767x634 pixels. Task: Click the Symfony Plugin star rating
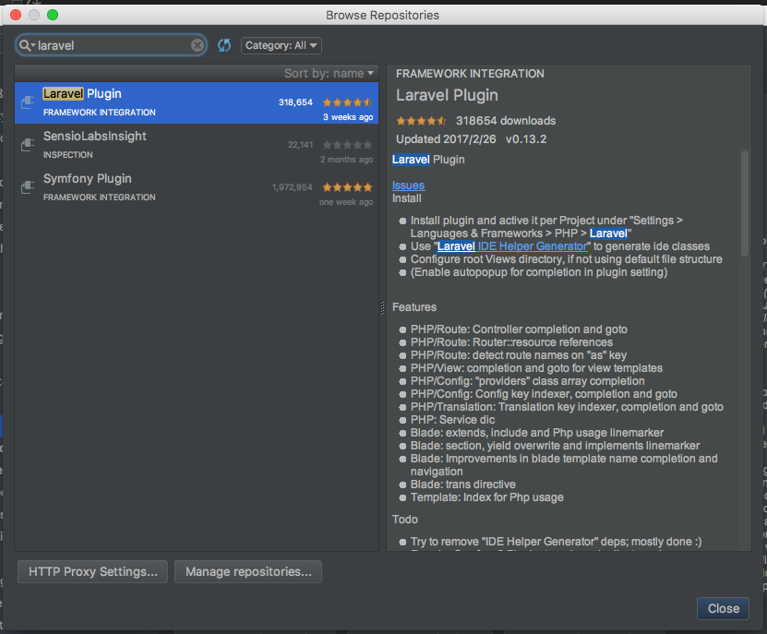347,186
